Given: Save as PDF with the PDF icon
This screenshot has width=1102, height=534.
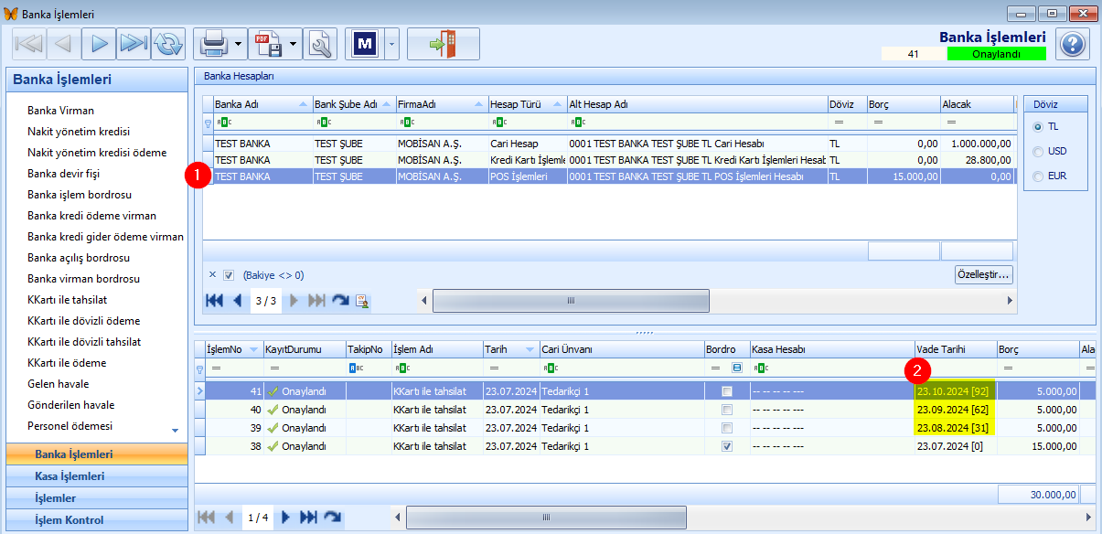Looking at the screenshot, I should pyautogui.click(x=267, y=43).
